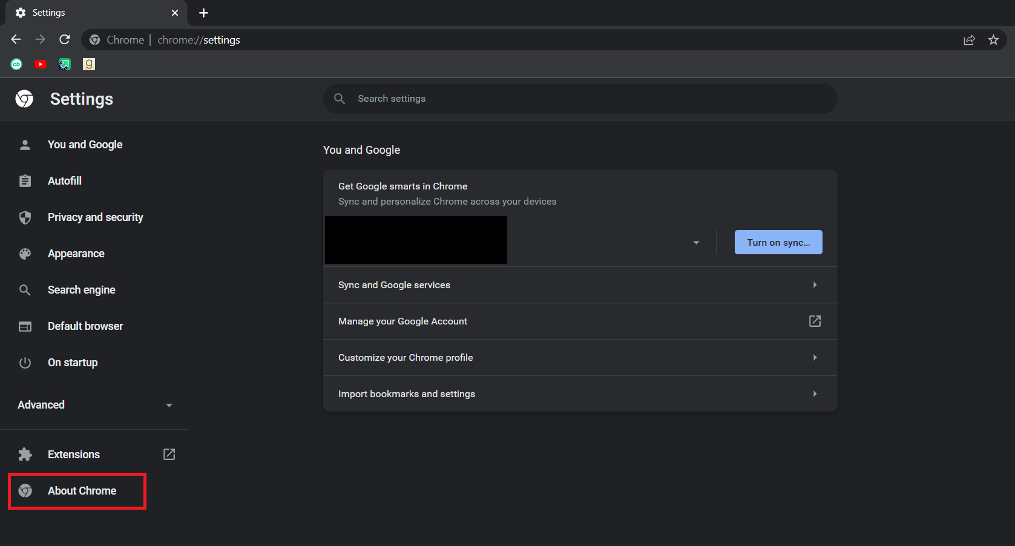
Task: Open On startup settings
Action: (x=73, y=363)
